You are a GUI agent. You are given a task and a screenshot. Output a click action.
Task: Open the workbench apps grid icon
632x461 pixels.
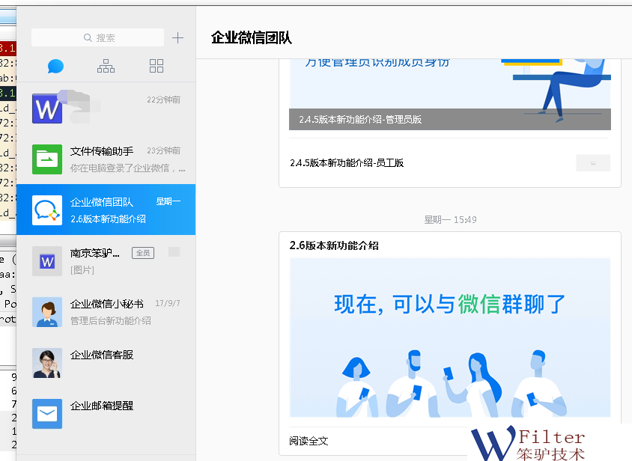pyautogui.click(x=157, y=67)
